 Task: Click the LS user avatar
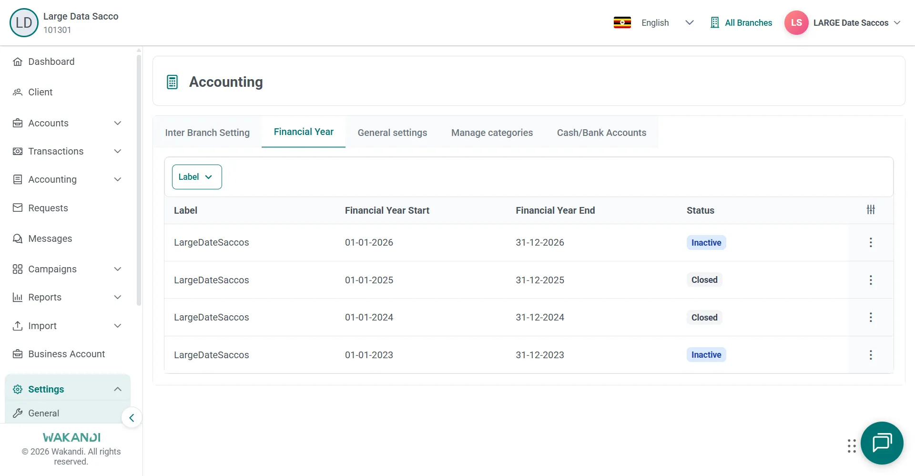point(796,22)
